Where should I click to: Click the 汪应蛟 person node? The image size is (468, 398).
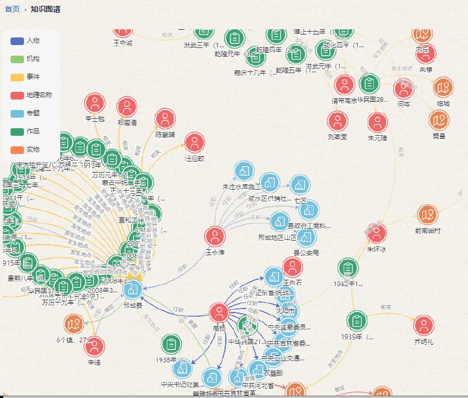click(x=194, y=142)
